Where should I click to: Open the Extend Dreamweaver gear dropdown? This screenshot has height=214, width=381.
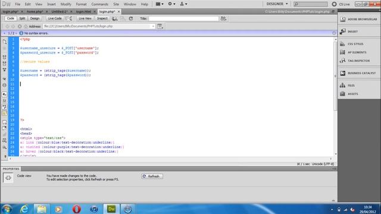point(171,4)
